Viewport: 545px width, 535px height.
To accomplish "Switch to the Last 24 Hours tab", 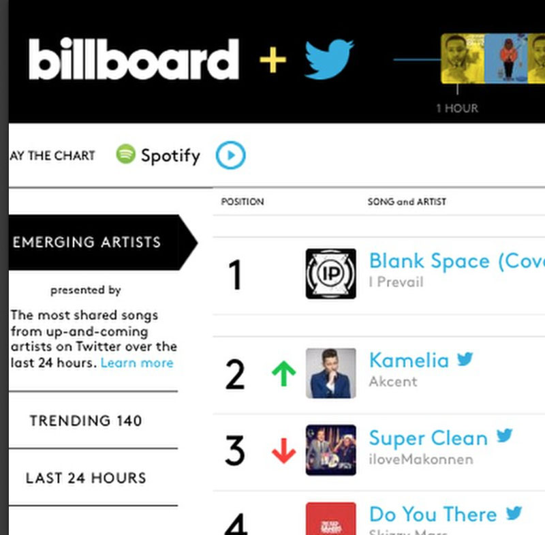I will (x=86, y=478).
